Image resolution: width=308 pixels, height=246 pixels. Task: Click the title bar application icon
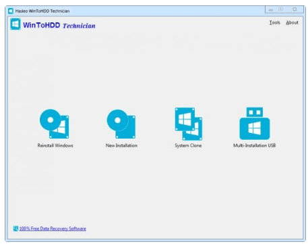(x=11, y=11)
